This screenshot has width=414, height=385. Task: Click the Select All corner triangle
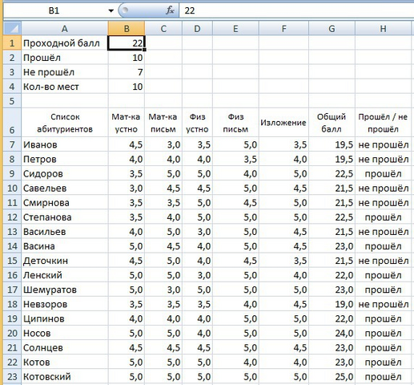[x=12, y=28]
